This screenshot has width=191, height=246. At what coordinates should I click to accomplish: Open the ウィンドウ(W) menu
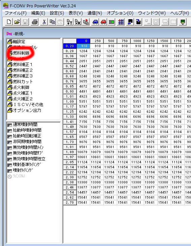(x=152, y=13)
